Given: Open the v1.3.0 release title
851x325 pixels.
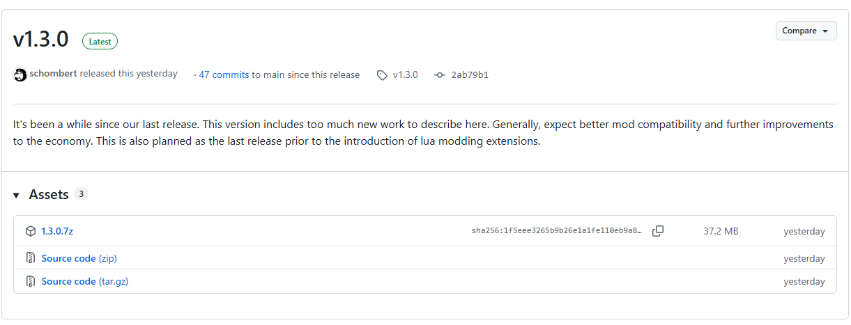Looking at the screenshot, I should point(41,40).
